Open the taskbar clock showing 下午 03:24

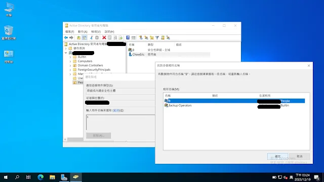tap(303, 177)
